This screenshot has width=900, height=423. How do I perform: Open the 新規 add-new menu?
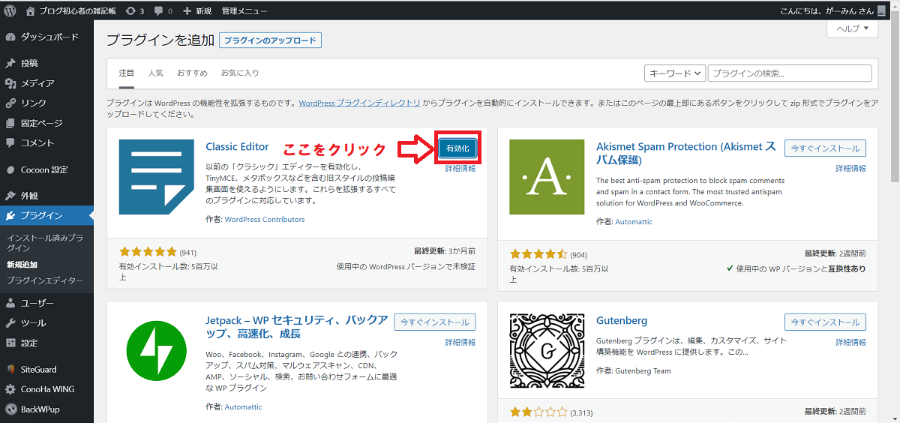[197, 11]
